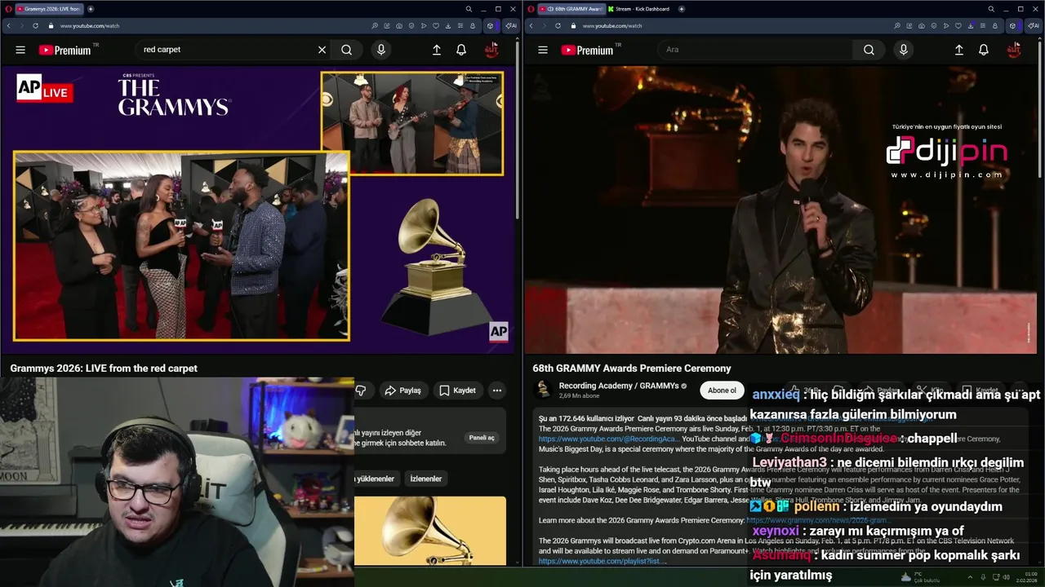The height and width of the screenshot is (587, 1045).
Task: Open upload/create icon in left YouTube
Action: 437,50
